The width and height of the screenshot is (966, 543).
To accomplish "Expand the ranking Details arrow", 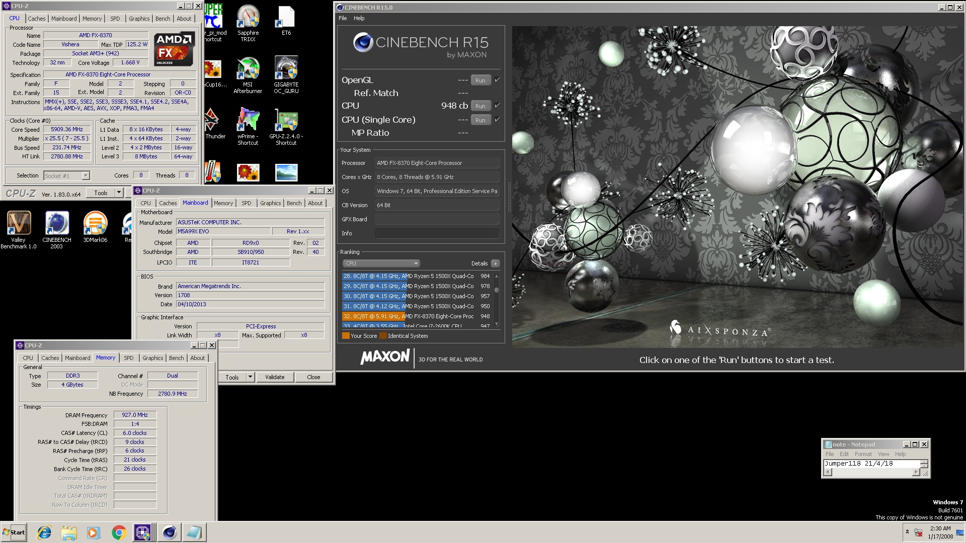I will 496,263.
